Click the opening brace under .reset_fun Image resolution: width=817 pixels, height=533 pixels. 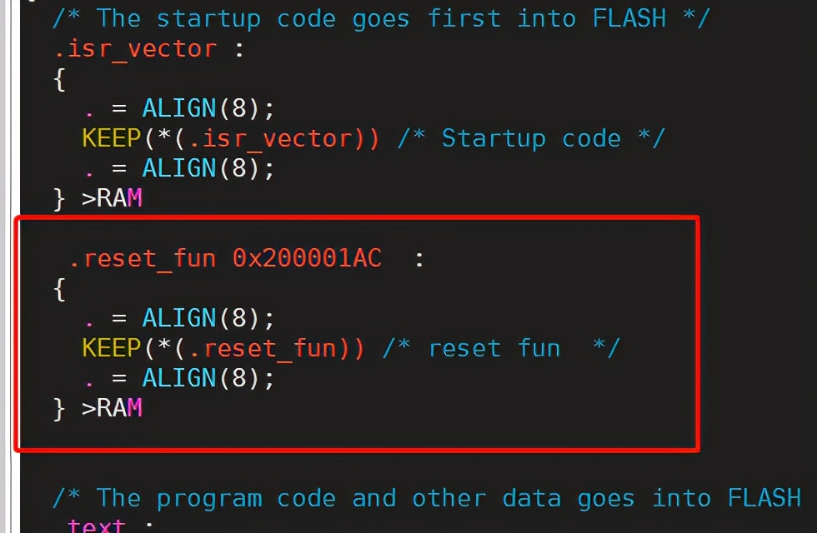click(x=59, y=289)
